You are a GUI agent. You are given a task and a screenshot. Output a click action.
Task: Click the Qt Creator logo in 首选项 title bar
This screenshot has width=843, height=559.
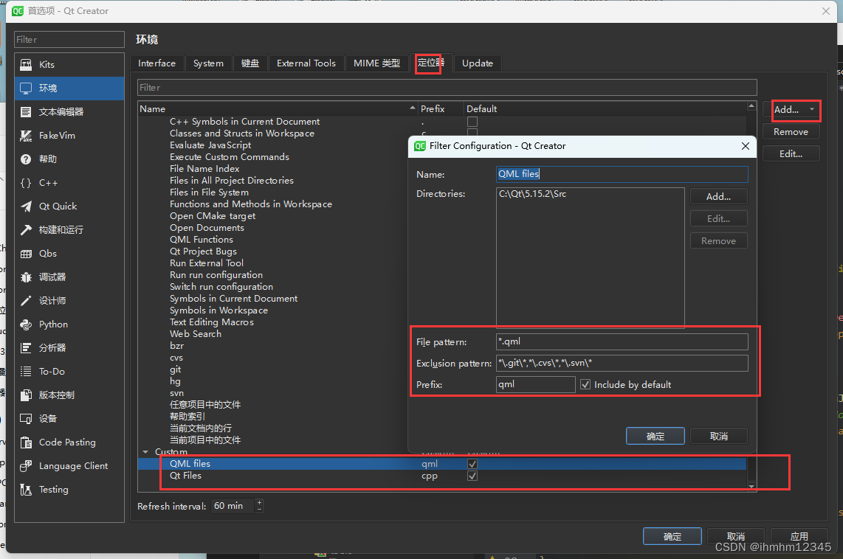coord(18,11)
